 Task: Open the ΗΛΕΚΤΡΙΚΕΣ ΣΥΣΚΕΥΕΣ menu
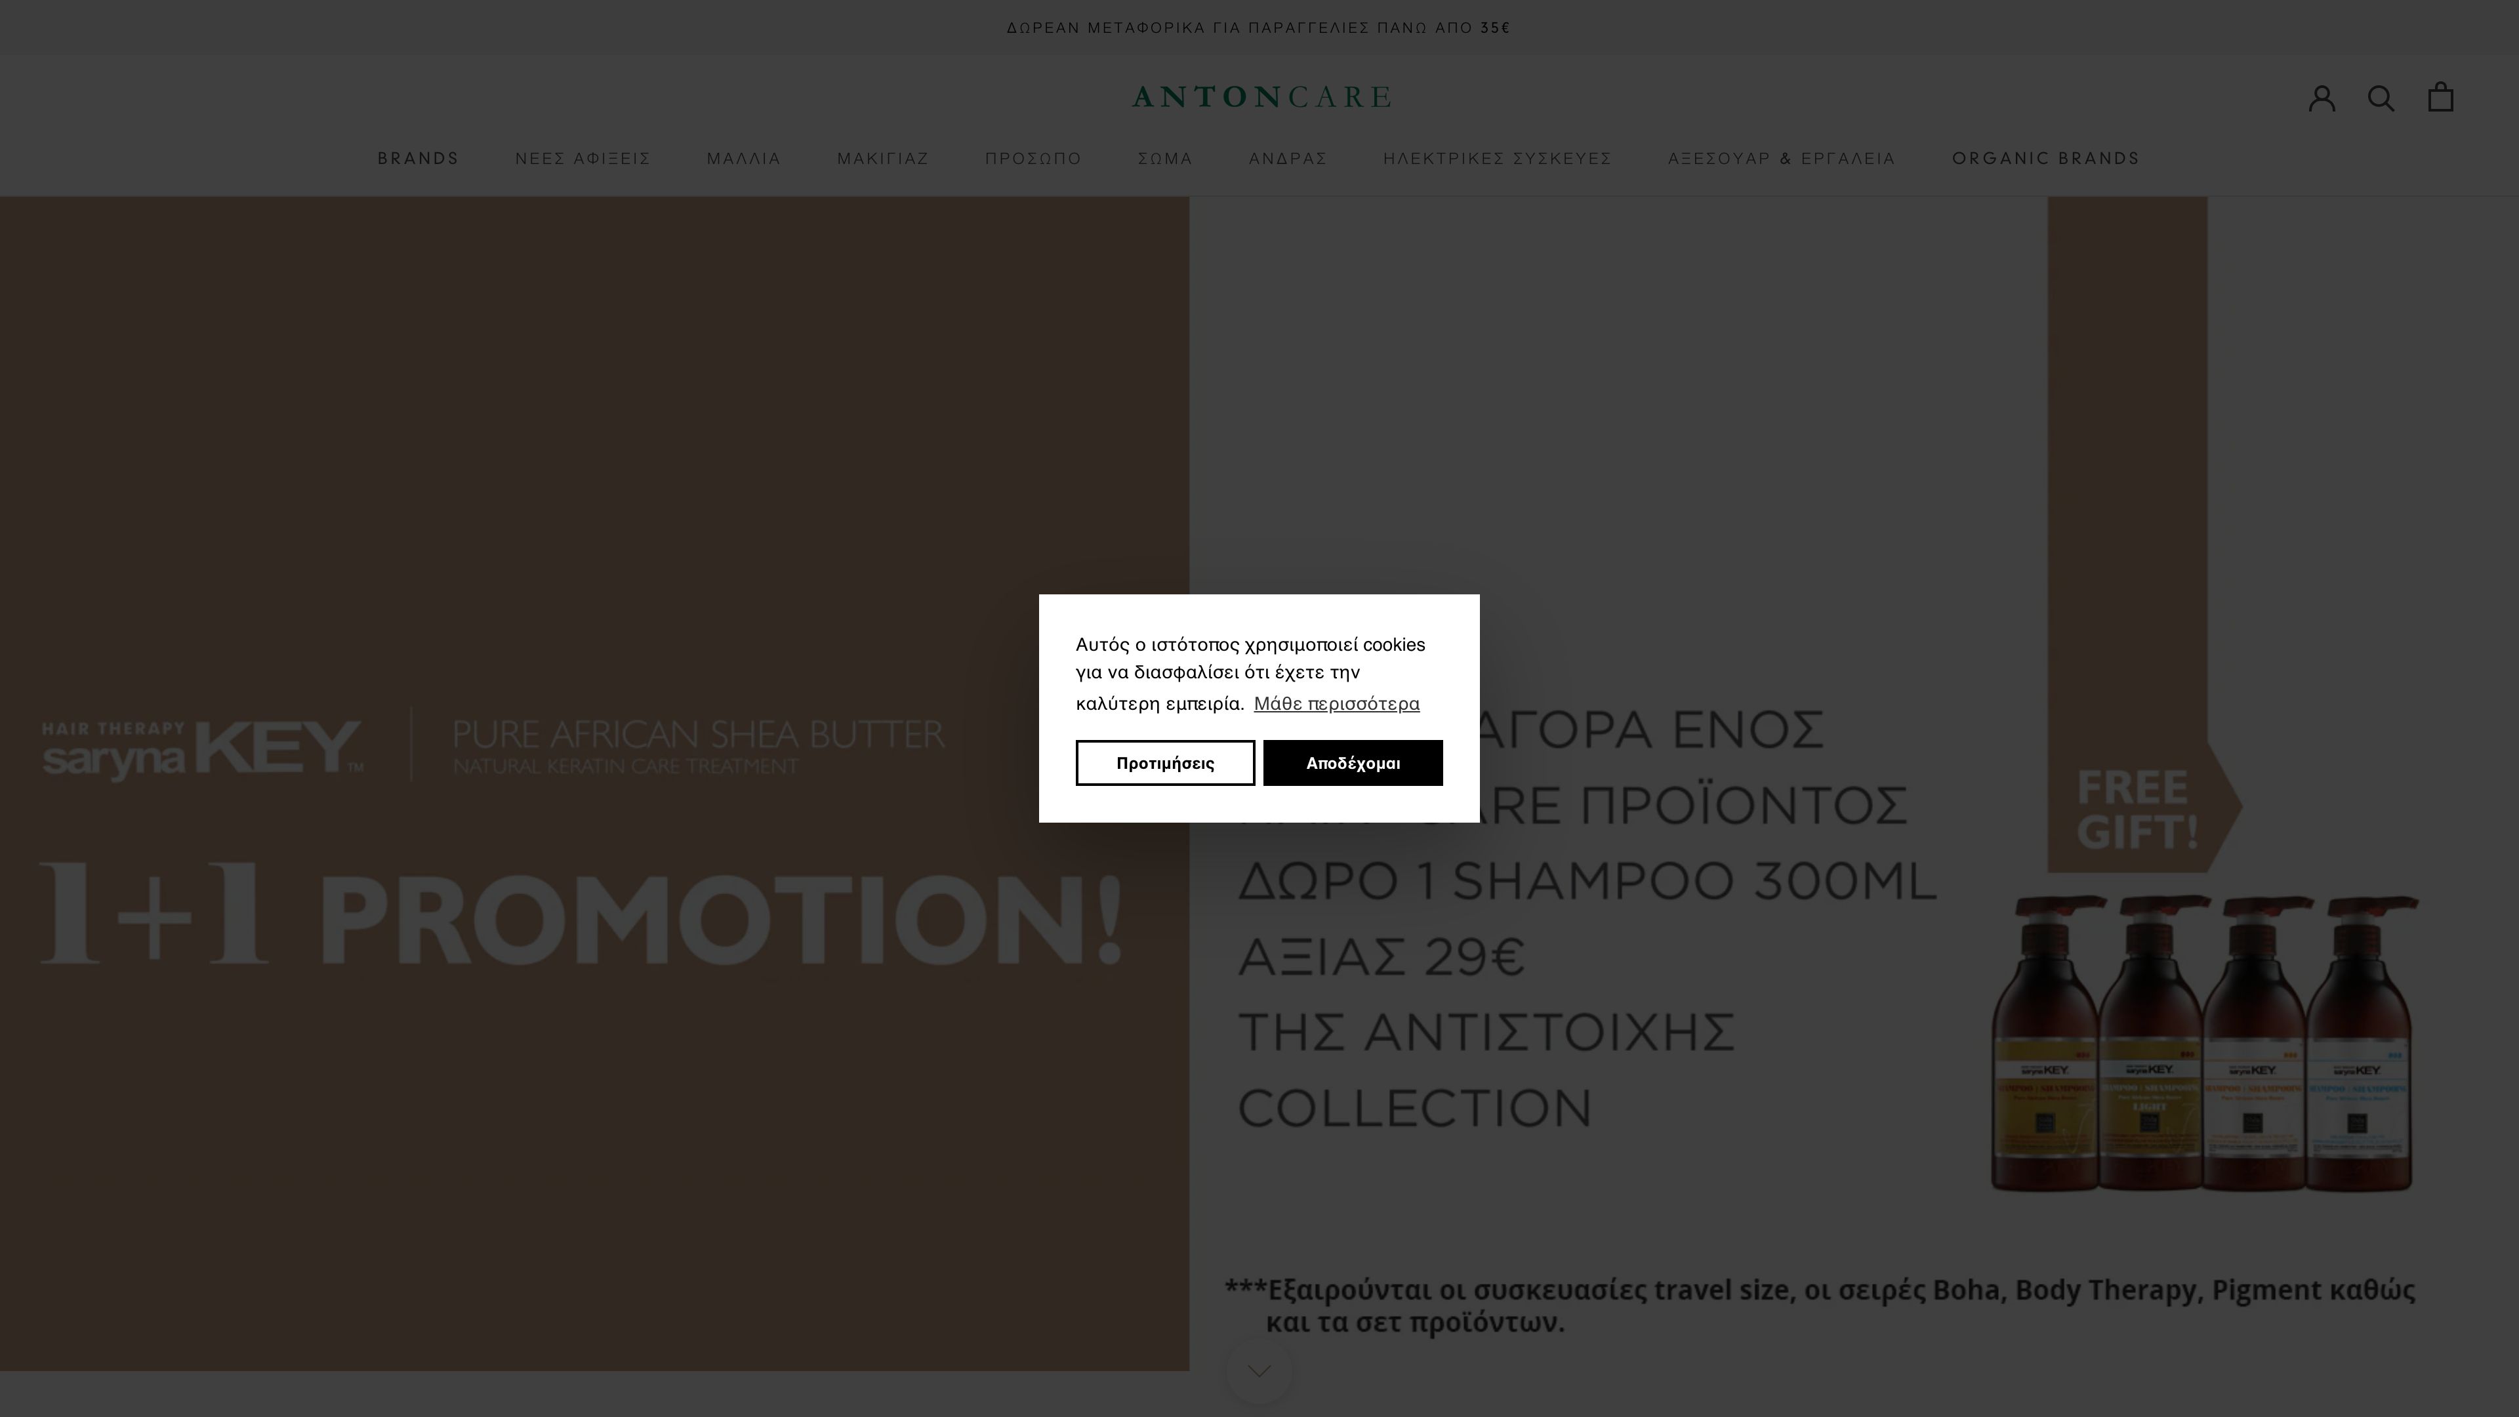[x=1497, y=158]
